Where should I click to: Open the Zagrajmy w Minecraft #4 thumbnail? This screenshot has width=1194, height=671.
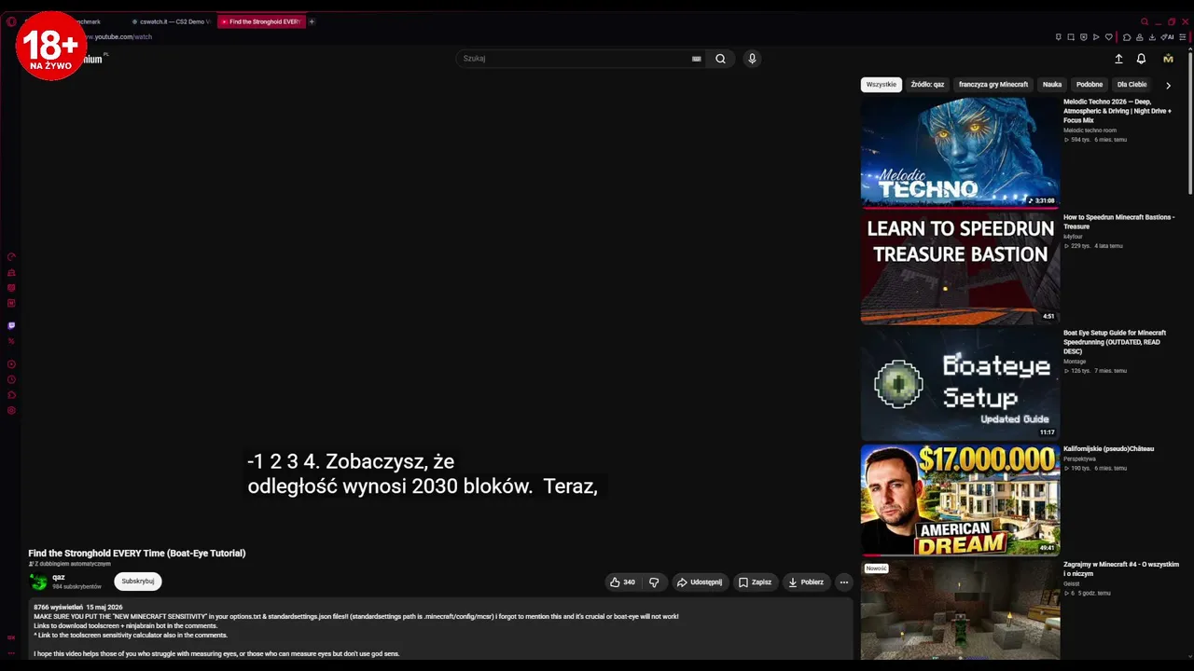(960, 609)
